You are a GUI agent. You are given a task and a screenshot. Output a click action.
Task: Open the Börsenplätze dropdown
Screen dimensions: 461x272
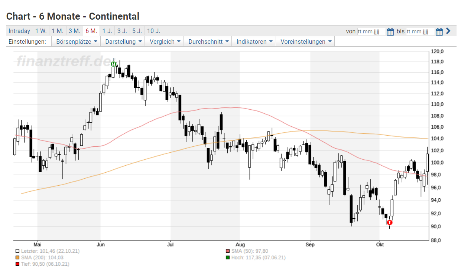tap(77, 42)
